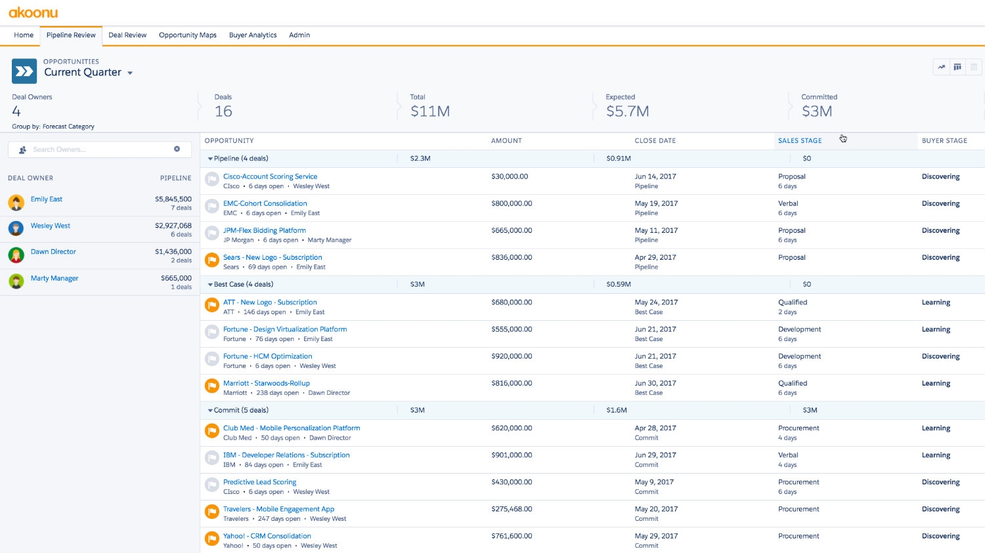Open the Travelers - Mobile Engagement App link
This screenshot has height=553, width=985.
pyautogui.click(x=278, y=509)
